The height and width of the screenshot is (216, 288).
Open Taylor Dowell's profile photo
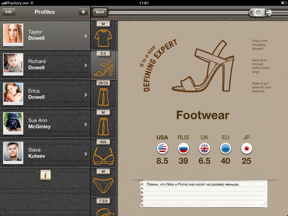click(x=13, y=35)
